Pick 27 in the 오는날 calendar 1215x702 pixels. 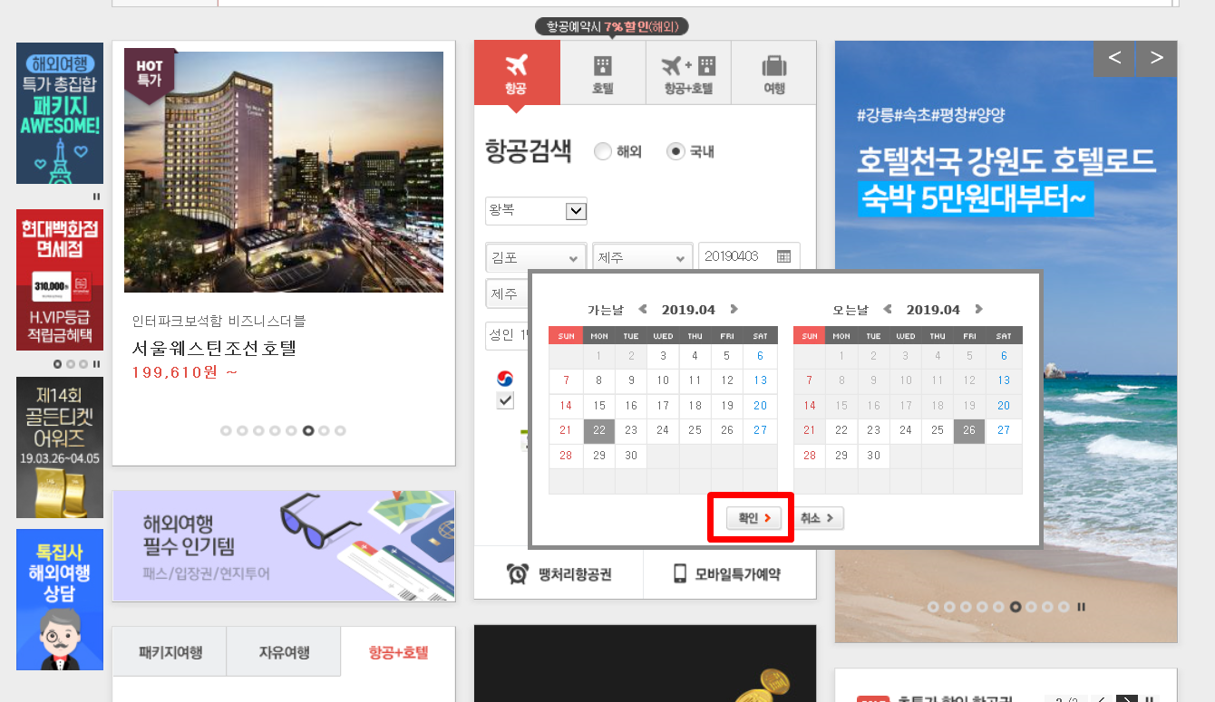(1004, 431)
